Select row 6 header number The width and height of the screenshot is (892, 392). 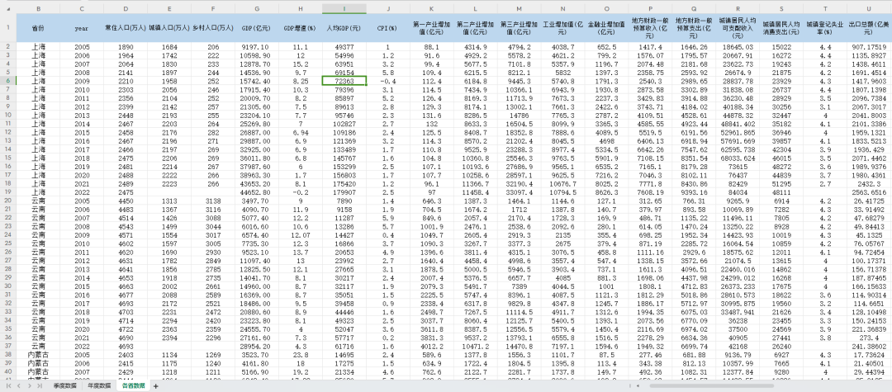8,81
